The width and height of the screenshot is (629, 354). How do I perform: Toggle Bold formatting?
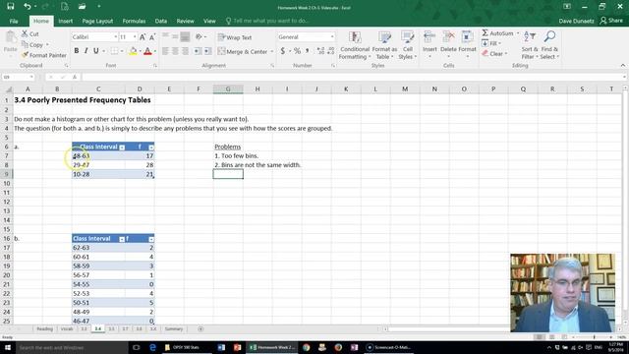click(x=77, y=51)
